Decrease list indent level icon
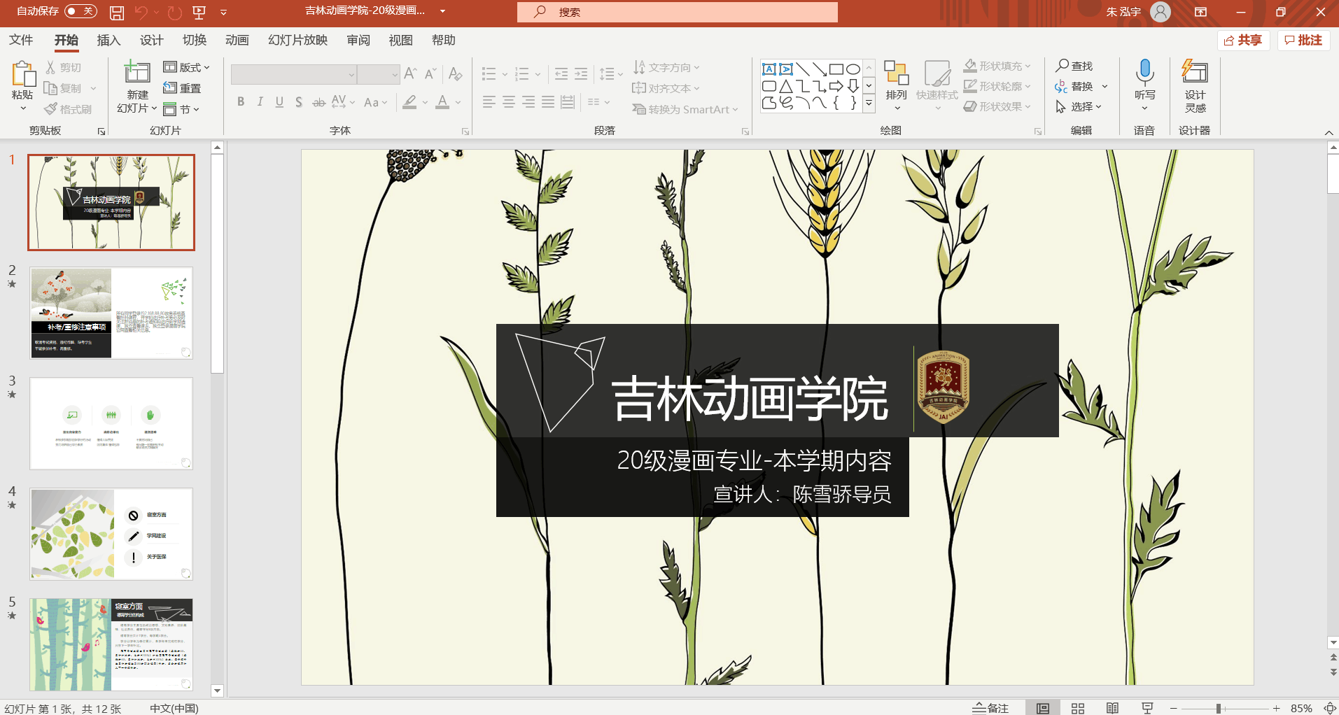 [561, 73]
